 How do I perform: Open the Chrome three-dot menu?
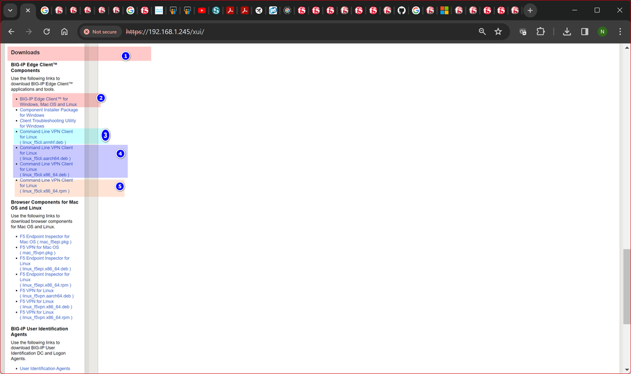620,32
